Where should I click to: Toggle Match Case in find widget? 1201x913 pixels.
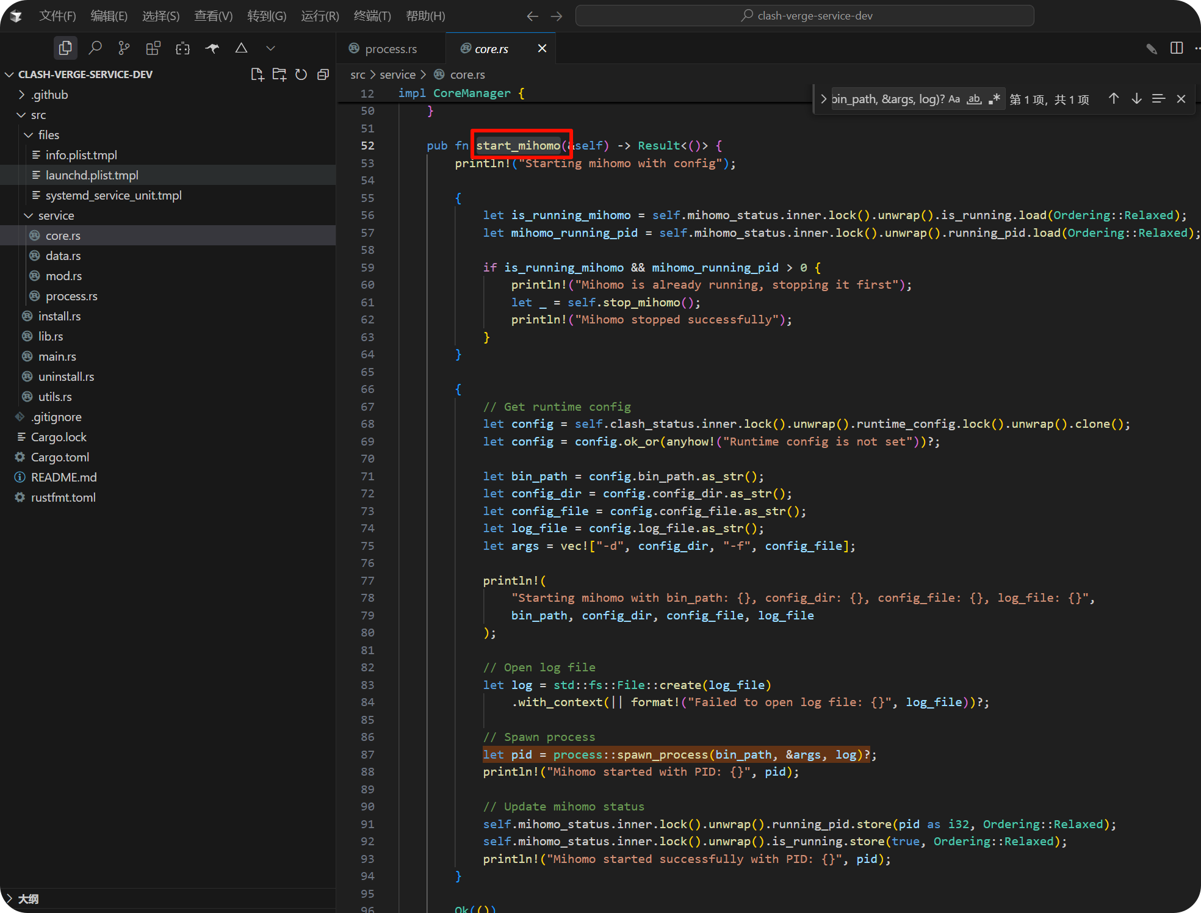954,99
